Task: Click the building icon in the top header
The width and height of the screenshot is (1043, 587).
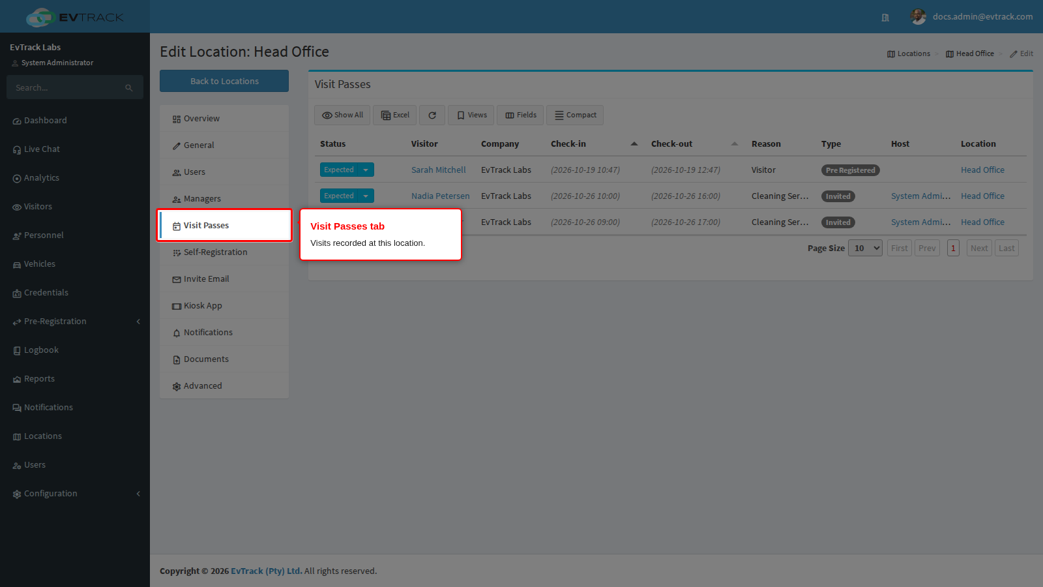Action: (885, 18)
